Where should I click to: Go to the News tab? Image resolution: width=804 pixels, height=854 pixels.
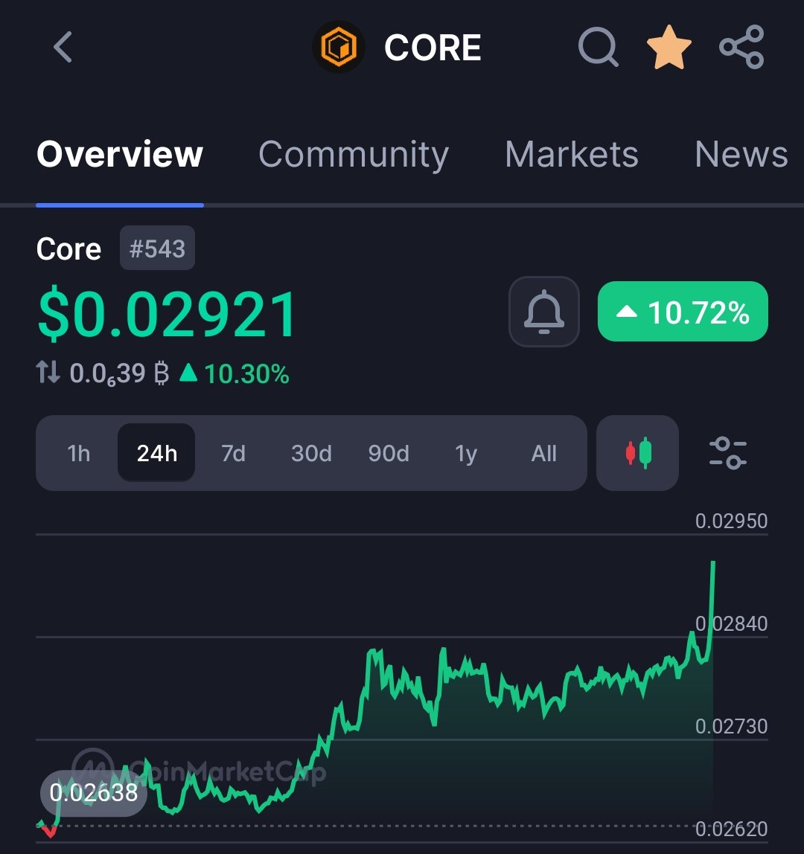[741, 155]
